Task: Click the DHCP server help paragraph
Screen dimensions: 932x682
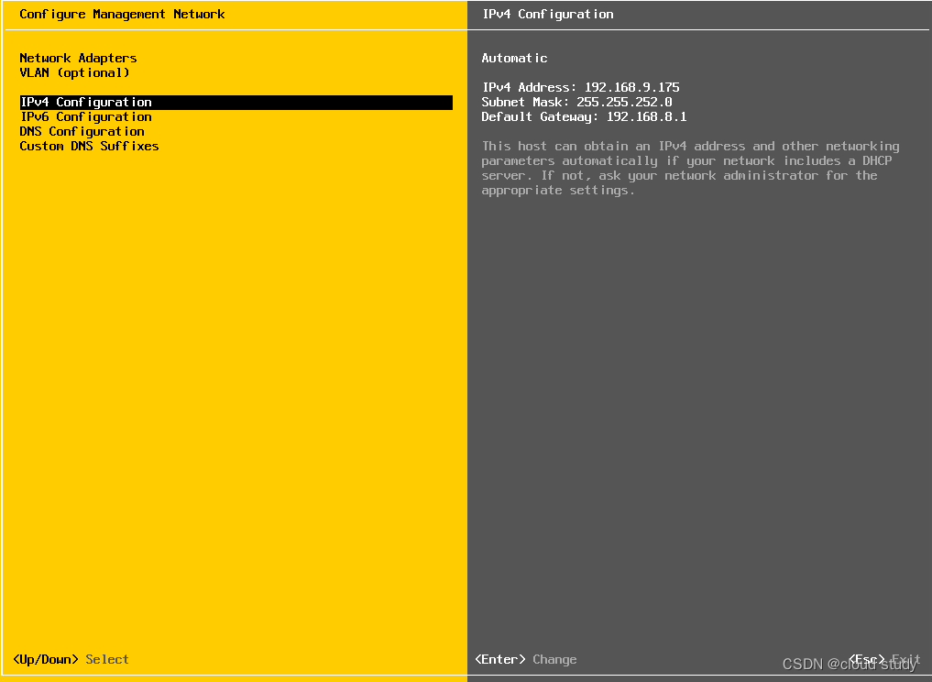Action: (690, 169)
